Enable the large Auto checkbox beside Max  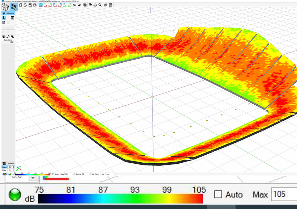click(x=218, y=194)
